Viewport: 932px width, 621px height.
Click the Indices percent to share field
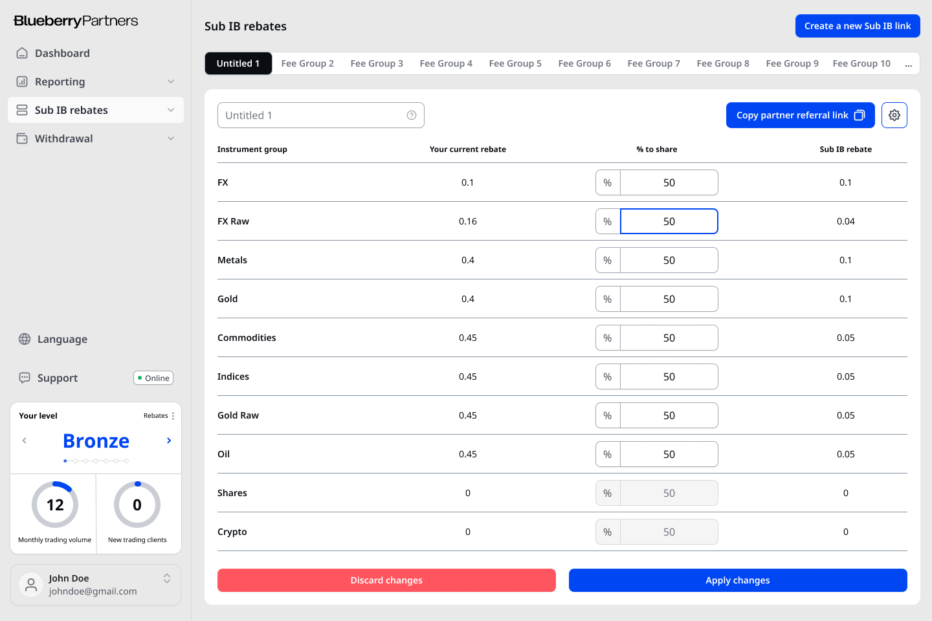point(669,376)
